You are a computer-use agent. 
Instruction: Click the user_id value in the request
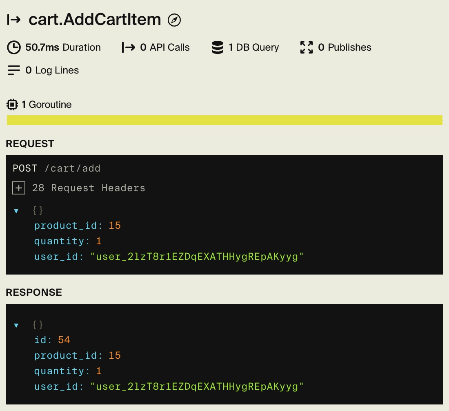click(197, 257)
